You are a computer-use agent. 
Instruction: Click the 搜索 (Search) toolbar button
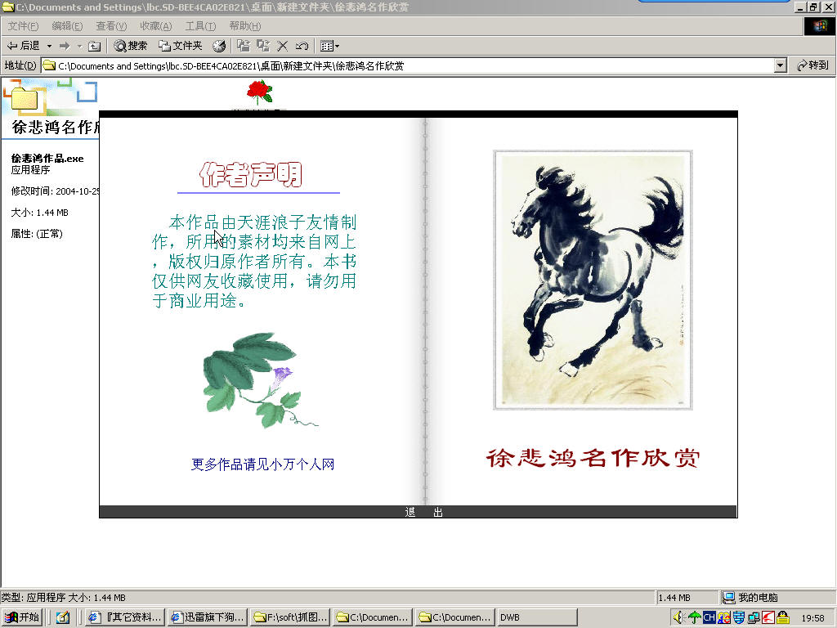131,46
